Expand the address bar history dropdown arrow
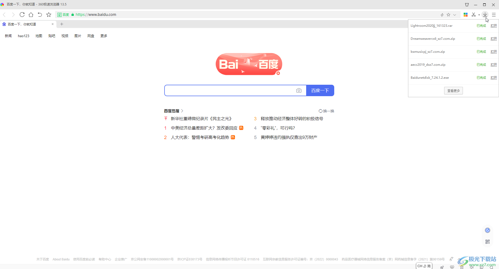The width and height of the screenshot is (499, 269). click(455, 15)
